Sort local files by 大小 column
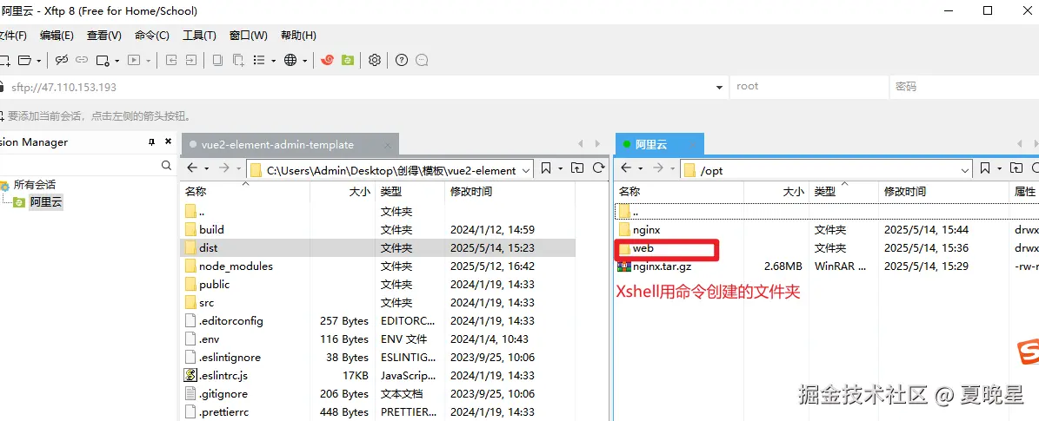Viewport: 1039px width, 421px height. pos(341,191)
